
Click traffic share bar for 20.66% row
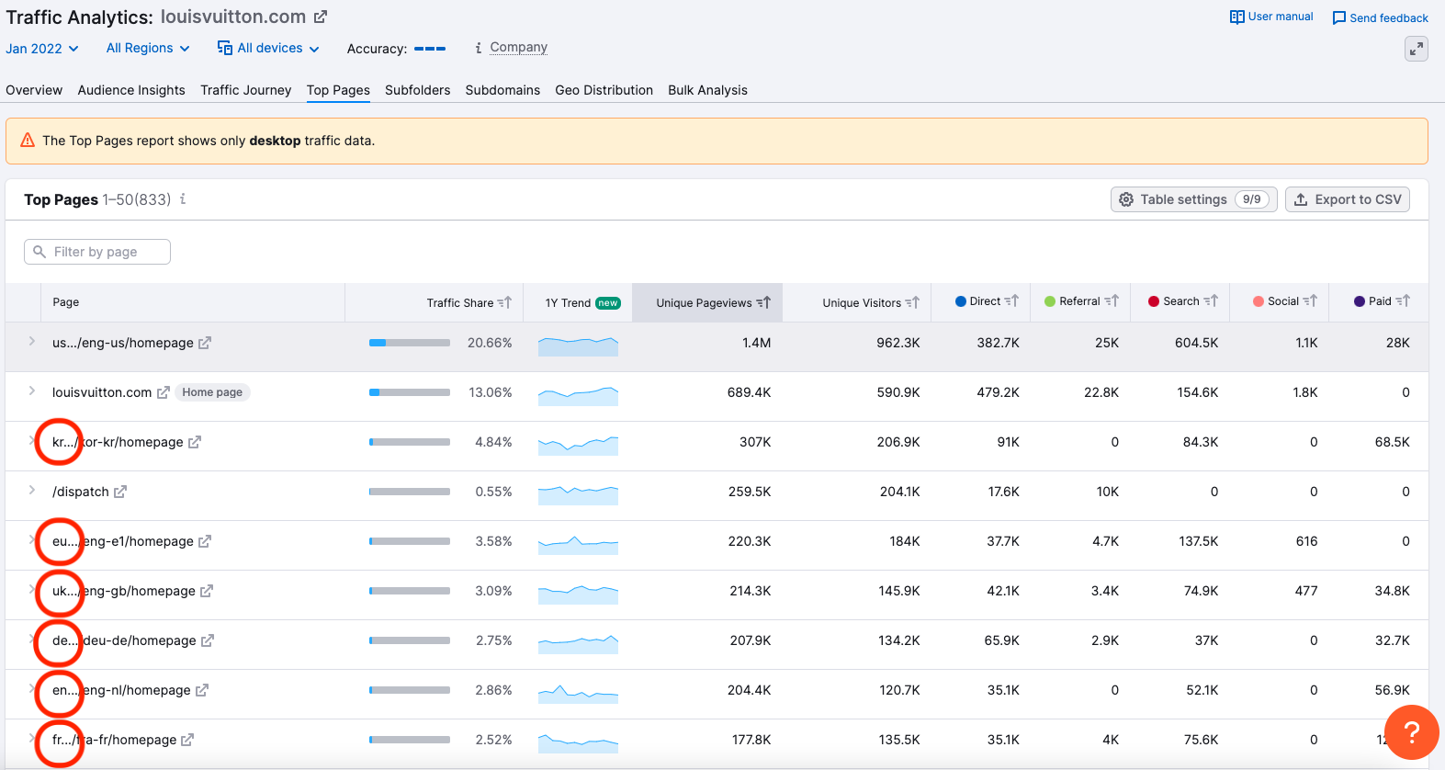[410, 343]
